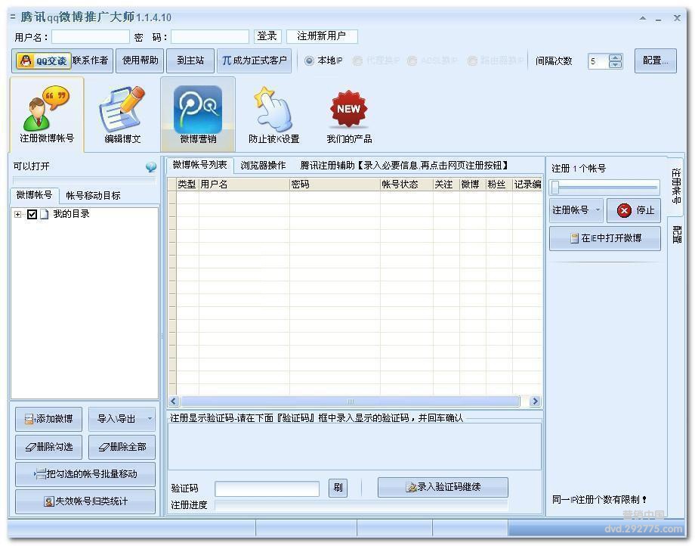The image size is (695, 546).
Task: Click the 刷 refresh captcha button
Action: [338, 488]
